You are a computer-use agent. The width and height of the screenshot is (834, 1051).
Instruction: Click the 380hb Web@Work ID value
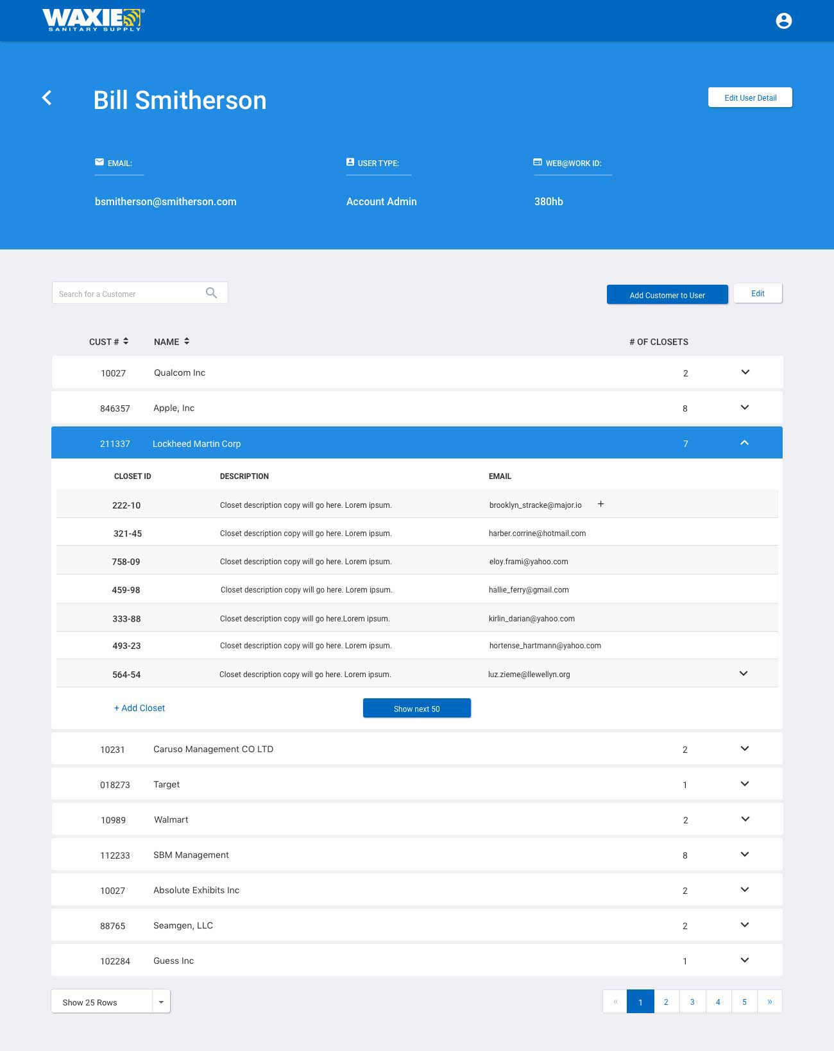[549, 201]
